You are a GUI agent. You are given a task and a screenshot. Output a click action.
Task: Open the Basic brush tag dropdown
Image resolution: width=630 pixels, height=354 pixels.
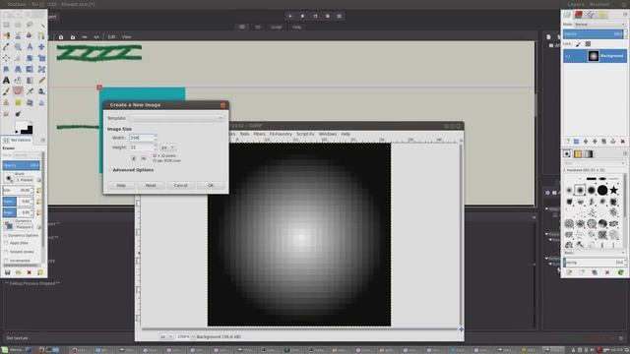point(595,253)
